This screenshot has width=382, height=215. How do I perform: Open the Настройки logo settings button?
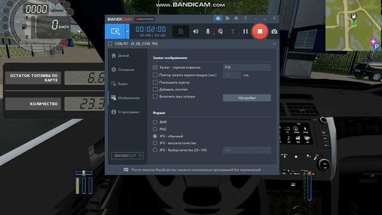pyautogui.click(x=247, y=98)
